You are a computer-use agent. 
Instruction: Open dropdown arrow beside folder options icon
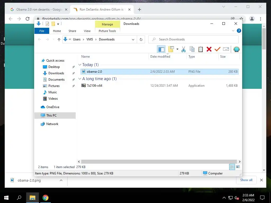[177, 49]
